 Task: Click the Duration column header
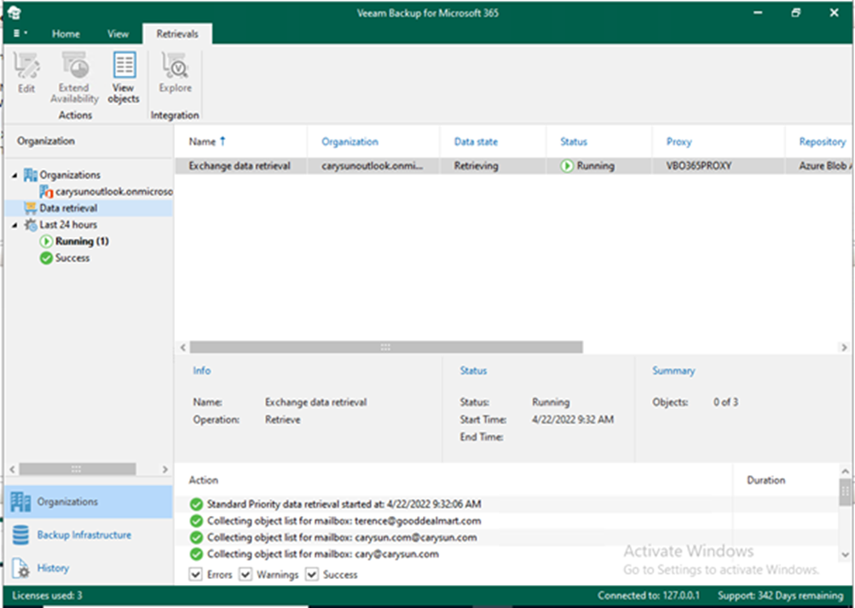(x=766, y=480)
